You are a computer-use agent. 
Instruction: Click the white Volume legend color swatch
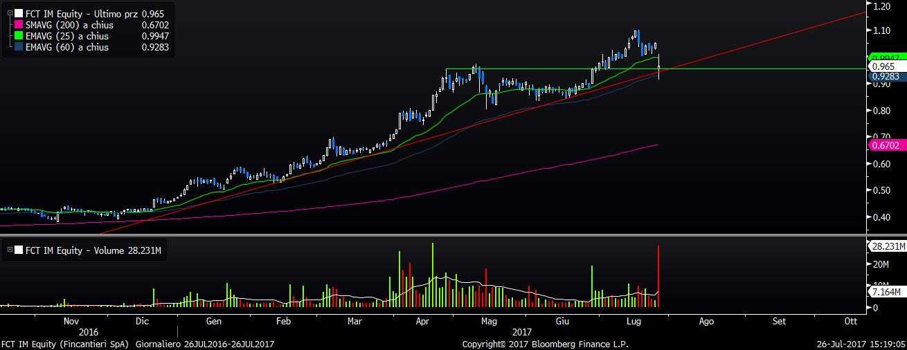19,251
